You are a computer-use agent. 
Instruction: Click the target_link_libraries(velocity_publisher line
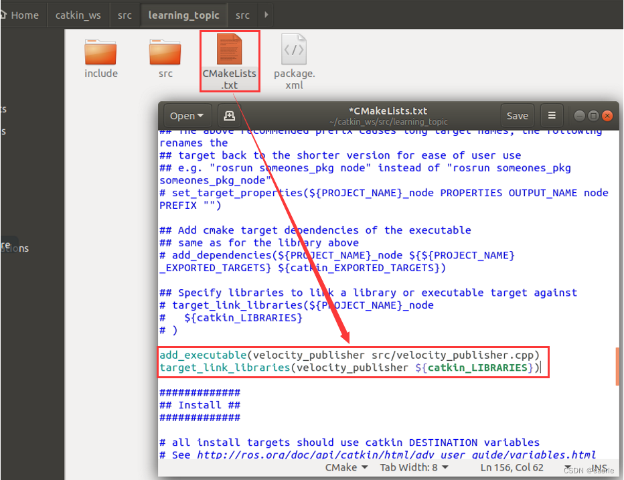click(x=349, y=368)
